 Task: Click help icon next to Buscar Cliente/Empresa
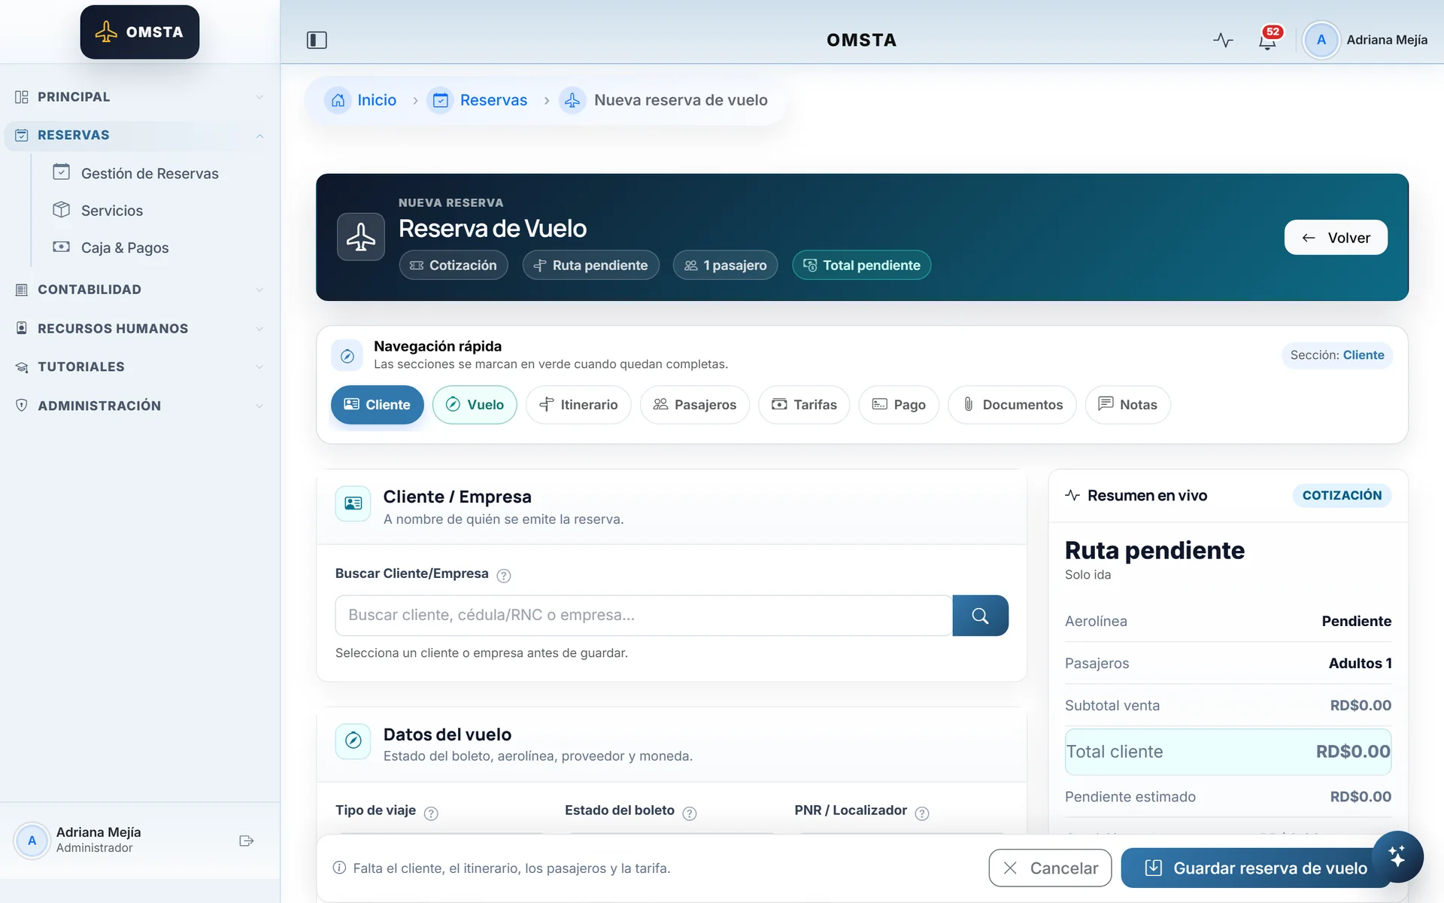504,576
